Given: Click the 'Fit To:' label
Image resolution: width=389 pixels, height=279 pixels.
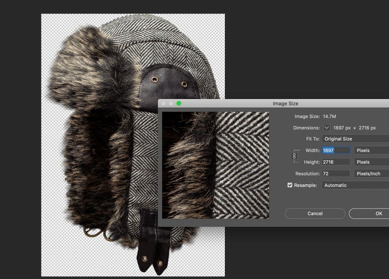Looking at the screenshot, I should tap(313, 139).
